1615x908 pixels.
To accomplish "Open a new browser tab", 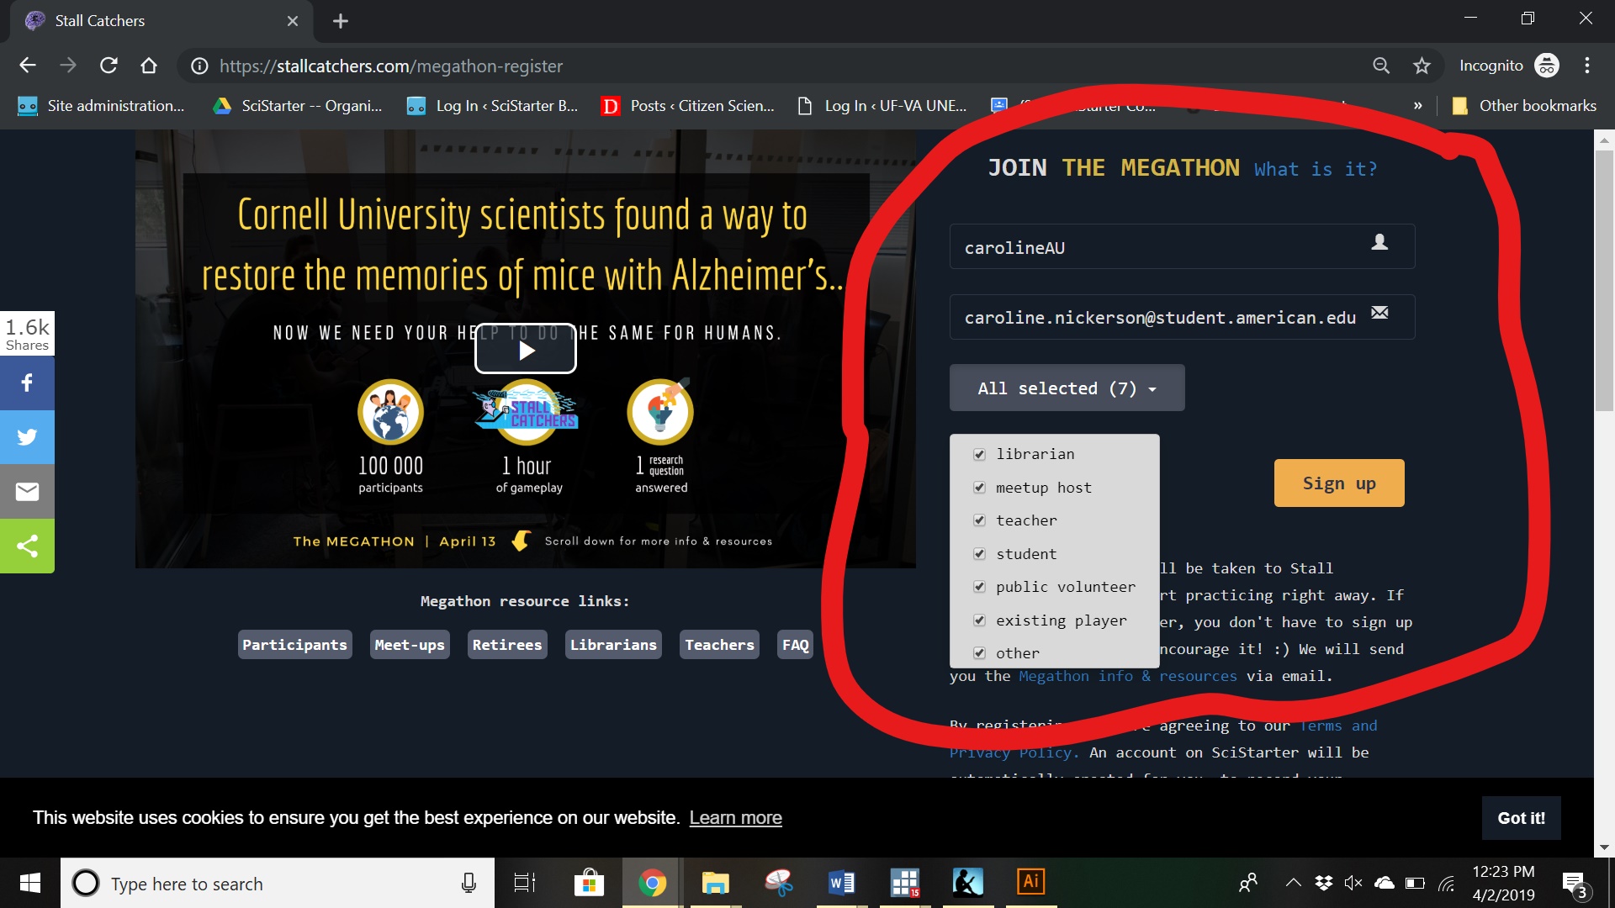I will pyautogui.click(x=341, y=21).
